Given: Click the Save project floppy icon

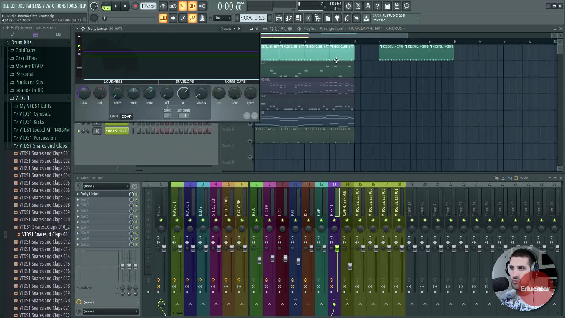Looking at the screenshot, I should (x=387, y=6).
